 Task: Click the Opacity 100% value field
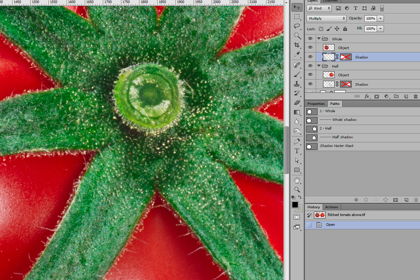[x=370, y=19]
